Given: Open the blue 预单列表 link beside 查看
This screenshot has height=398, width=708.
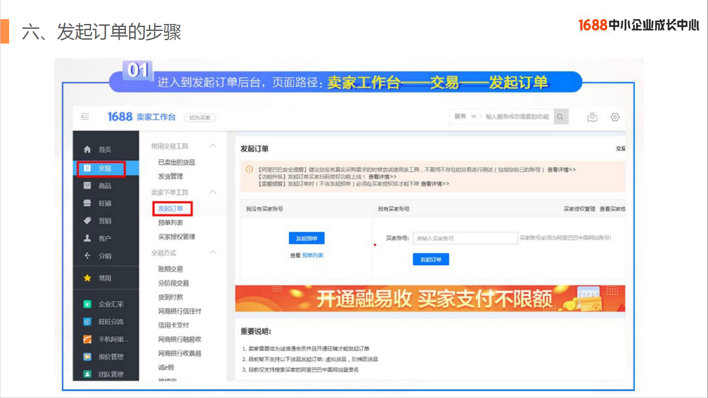Looking at the screenshot, I should 313,255.
